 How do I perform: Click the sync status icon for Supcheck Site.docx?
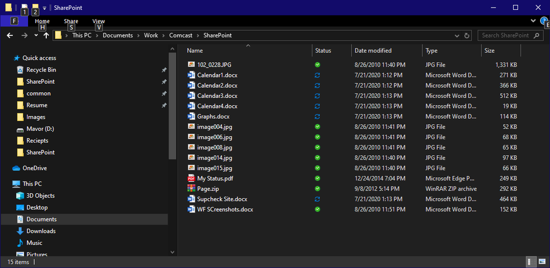click(x=318, y=199)
